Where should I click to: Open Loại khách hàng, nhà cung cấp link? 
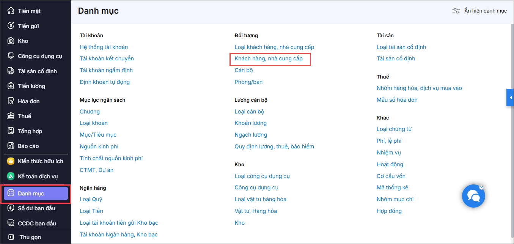pos(274,47)
